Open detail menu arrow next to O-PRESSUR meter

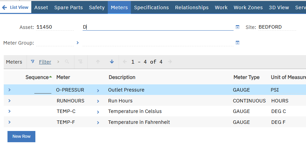point(98,91)
